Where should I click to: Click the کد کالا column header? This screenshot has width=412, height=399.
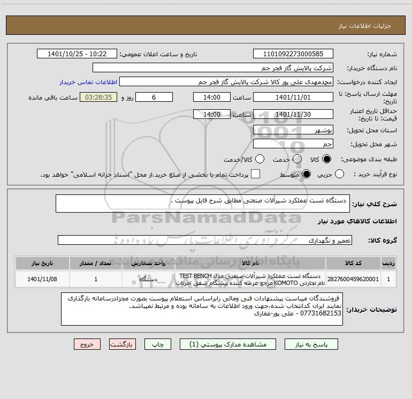353,264
